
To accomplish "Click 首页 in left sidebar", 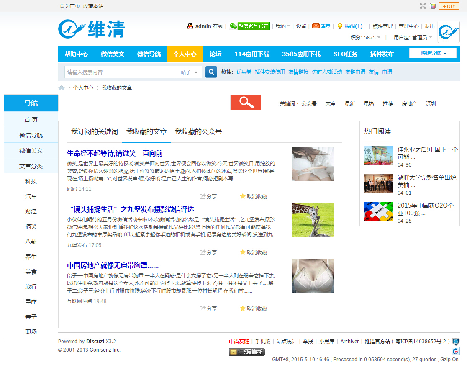I will pos(31,119).
